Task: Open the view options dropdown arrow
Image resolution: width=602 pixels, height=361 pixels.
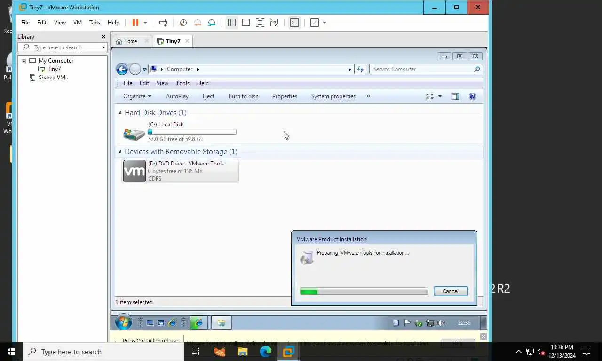Action: [440, 96]
